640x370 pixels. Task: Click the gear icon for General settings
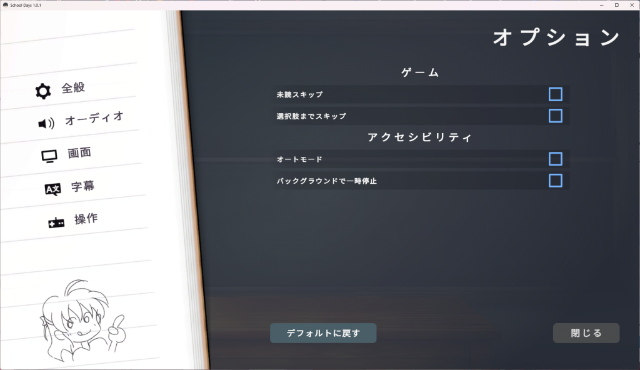[43, 91]
